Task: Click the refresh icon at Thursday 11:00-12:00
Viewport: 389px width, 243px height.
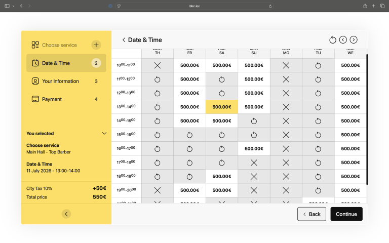Action: (158, 79)
